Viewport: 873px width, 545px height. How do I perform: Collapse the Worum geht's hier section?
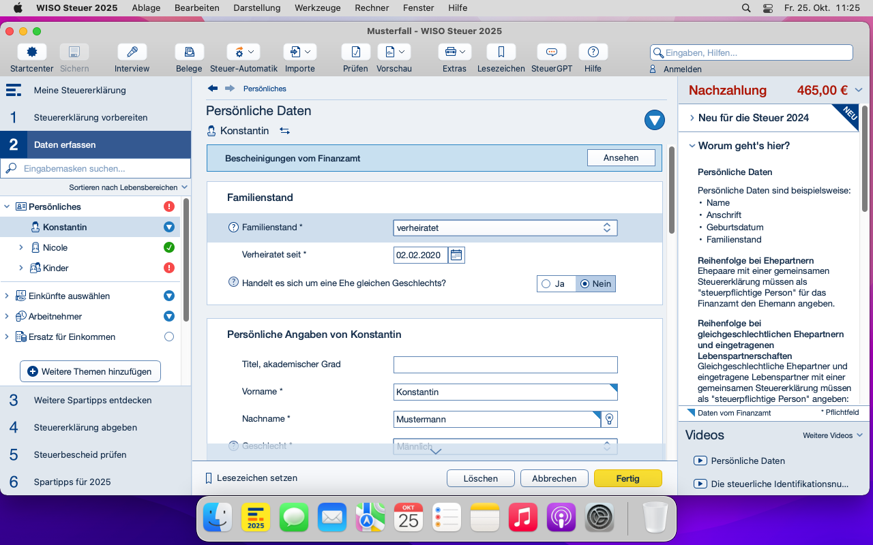tap(692, 146)
